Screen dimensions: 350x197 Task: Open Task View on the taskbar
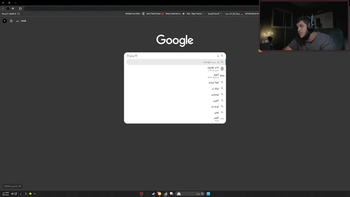(171, 194)
